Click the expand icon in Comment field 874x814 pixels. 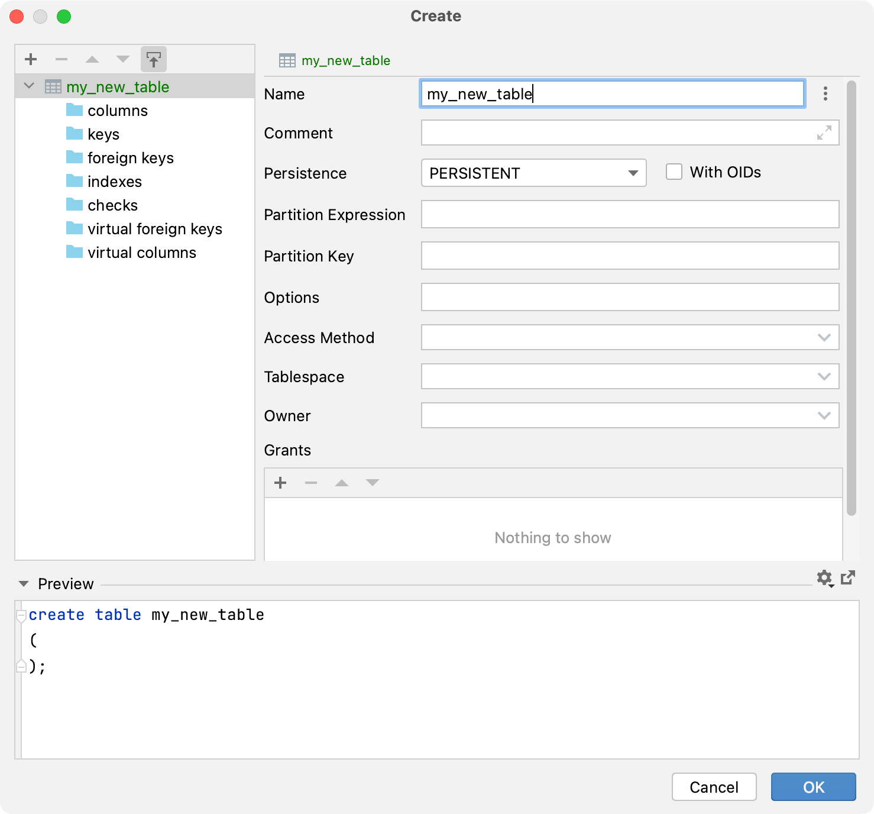(x=824, y=133)
